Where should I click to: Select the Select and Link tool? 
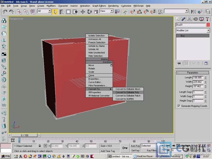click(x=19, y=12)
